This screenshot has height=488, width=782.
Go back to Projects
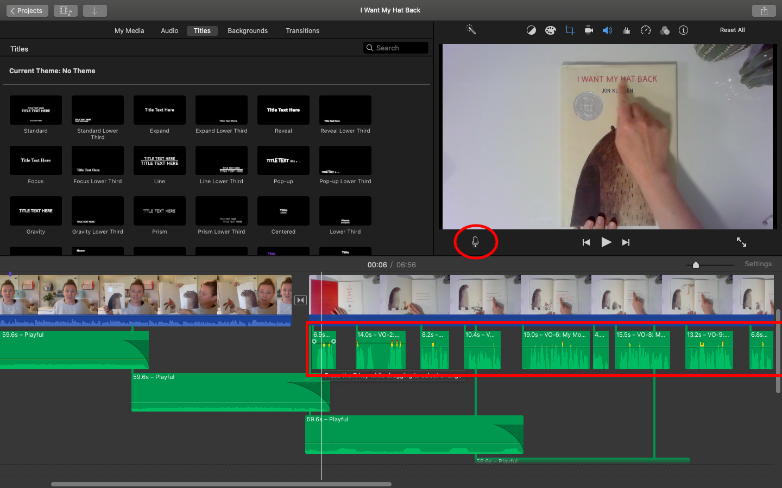[27, 10]
